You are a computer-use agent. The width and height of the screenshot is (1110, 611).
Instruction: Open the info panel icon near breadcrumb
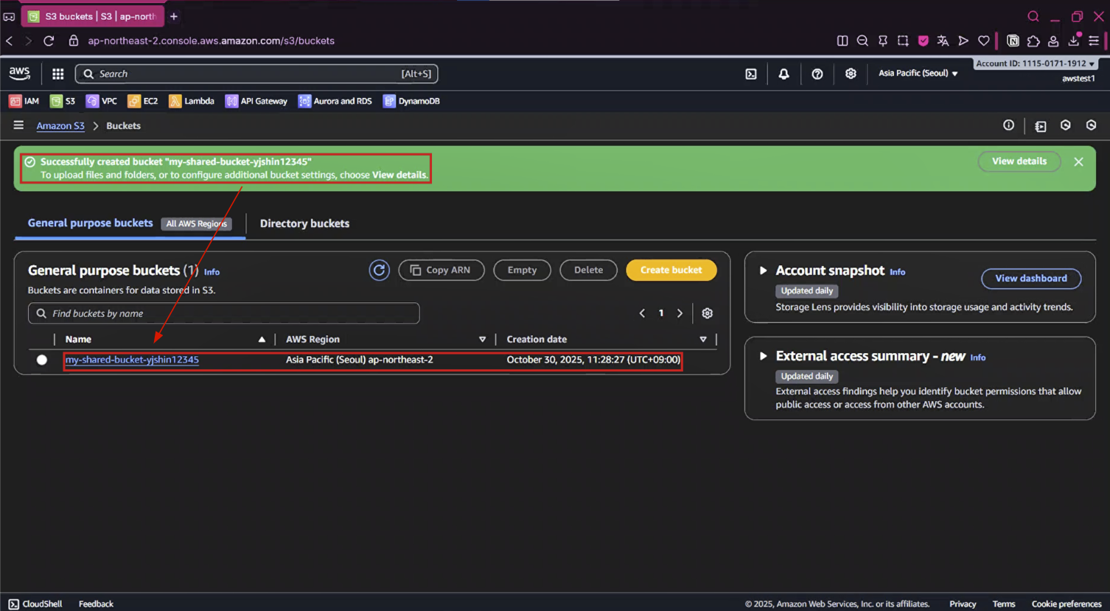[1008, 125]
